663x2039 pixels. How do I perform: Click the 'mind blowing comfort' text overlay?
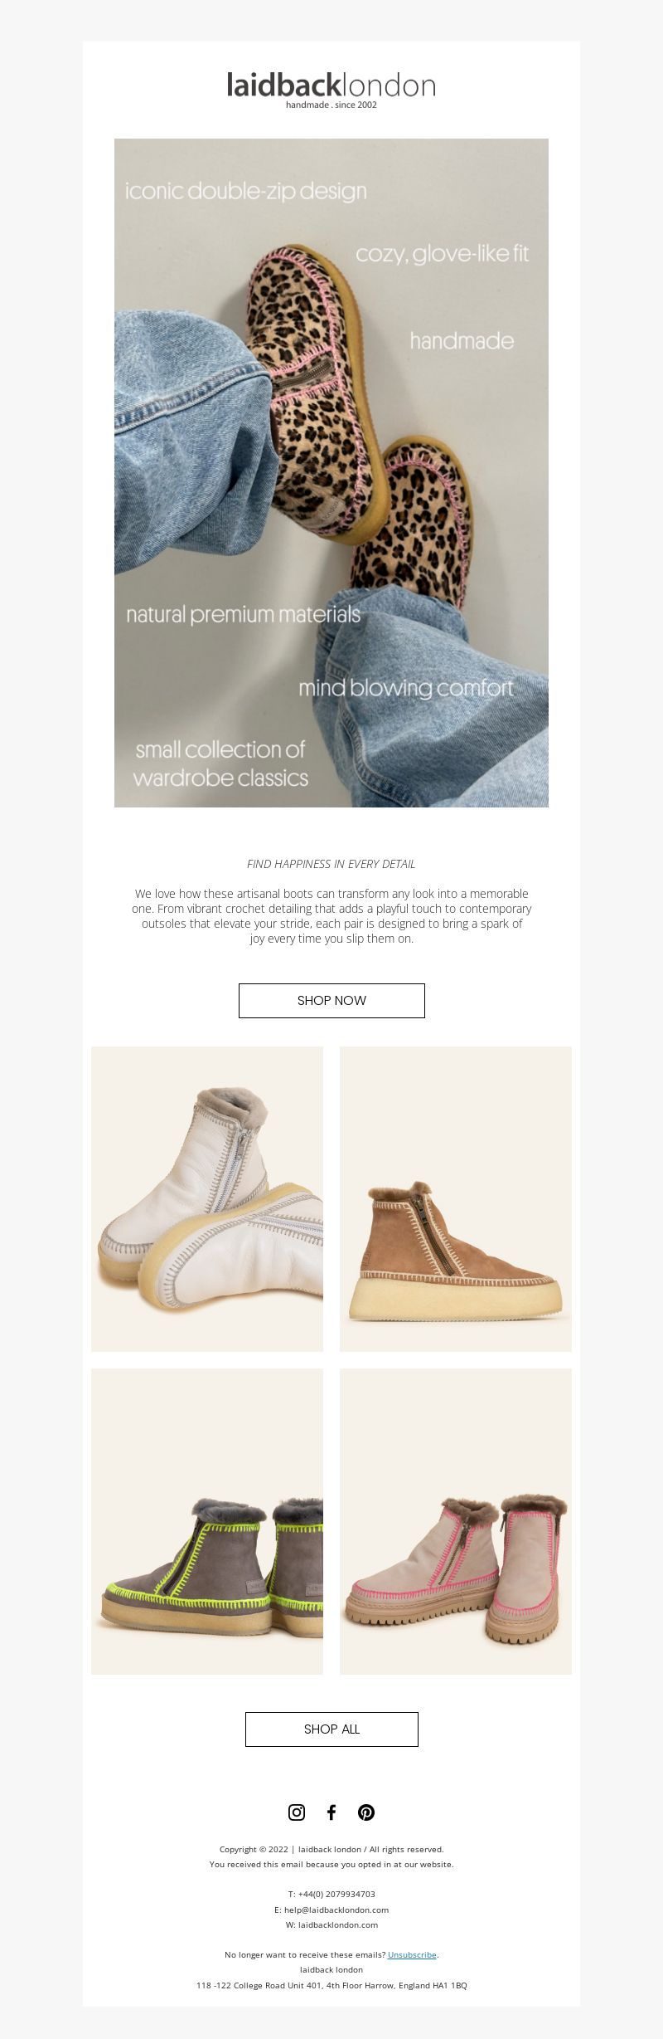(x=406, y=689)
